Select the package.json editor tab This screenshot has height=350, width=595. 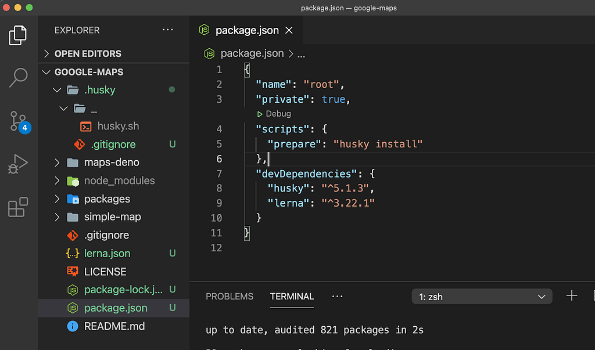point(246,30)
